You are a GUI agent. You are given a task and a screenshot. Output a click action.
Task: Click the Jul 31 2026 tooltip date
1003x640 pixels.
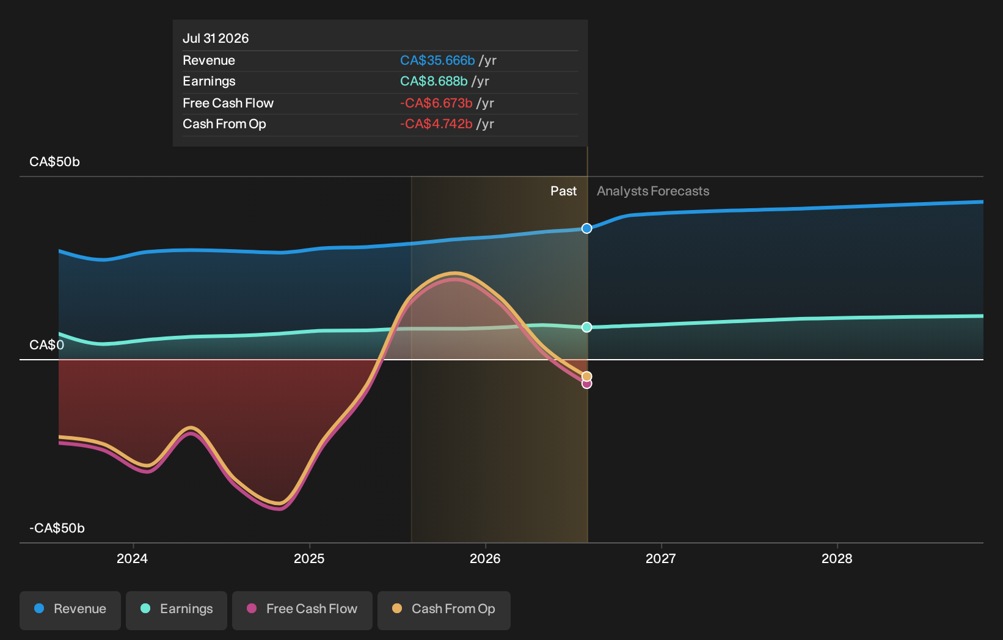click(x=216, y=38)
